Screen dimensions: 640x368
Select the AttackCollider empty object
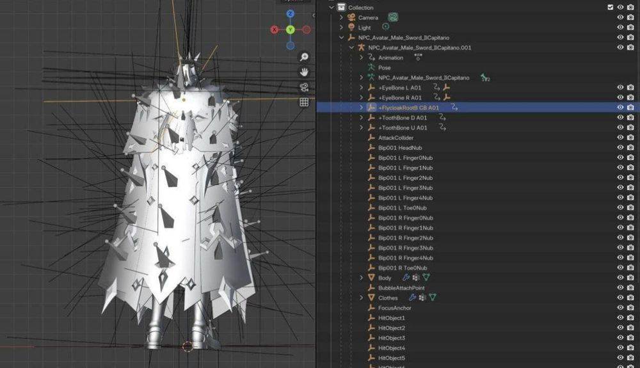tap(396, 138)
